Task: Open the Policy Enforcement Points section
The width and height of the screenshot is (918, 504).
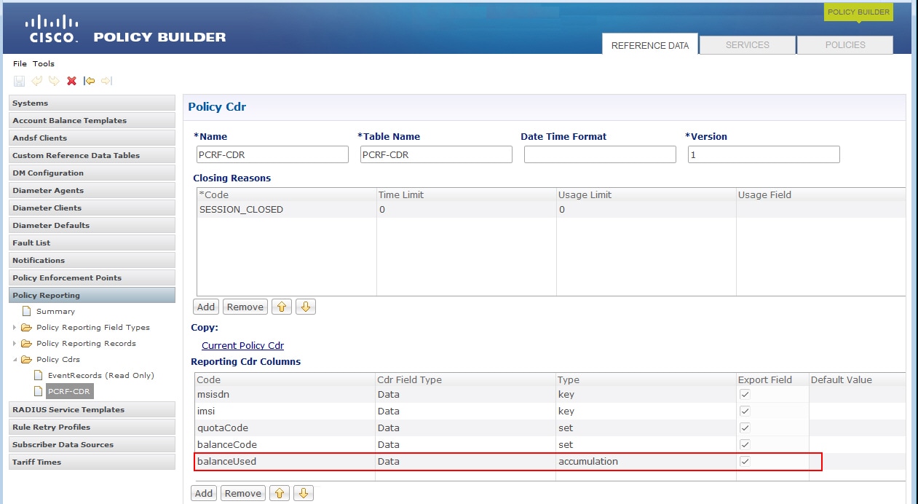Action: 92,278
